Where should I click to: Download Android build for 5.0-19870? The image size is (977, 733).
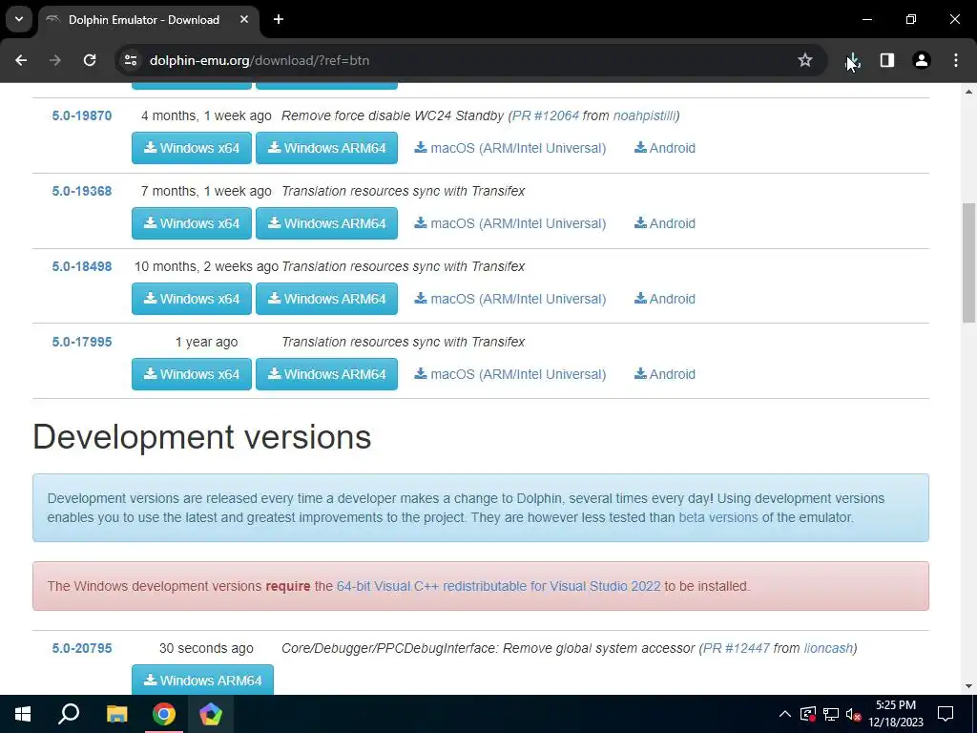coord(665,148)
